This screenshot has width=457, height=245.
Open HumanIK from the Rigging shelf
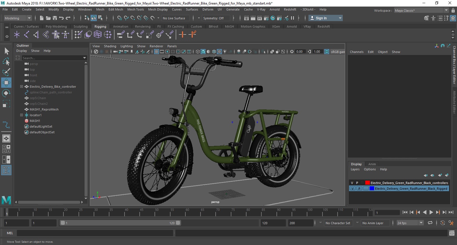pyautogui.click(x=65, y=35)
